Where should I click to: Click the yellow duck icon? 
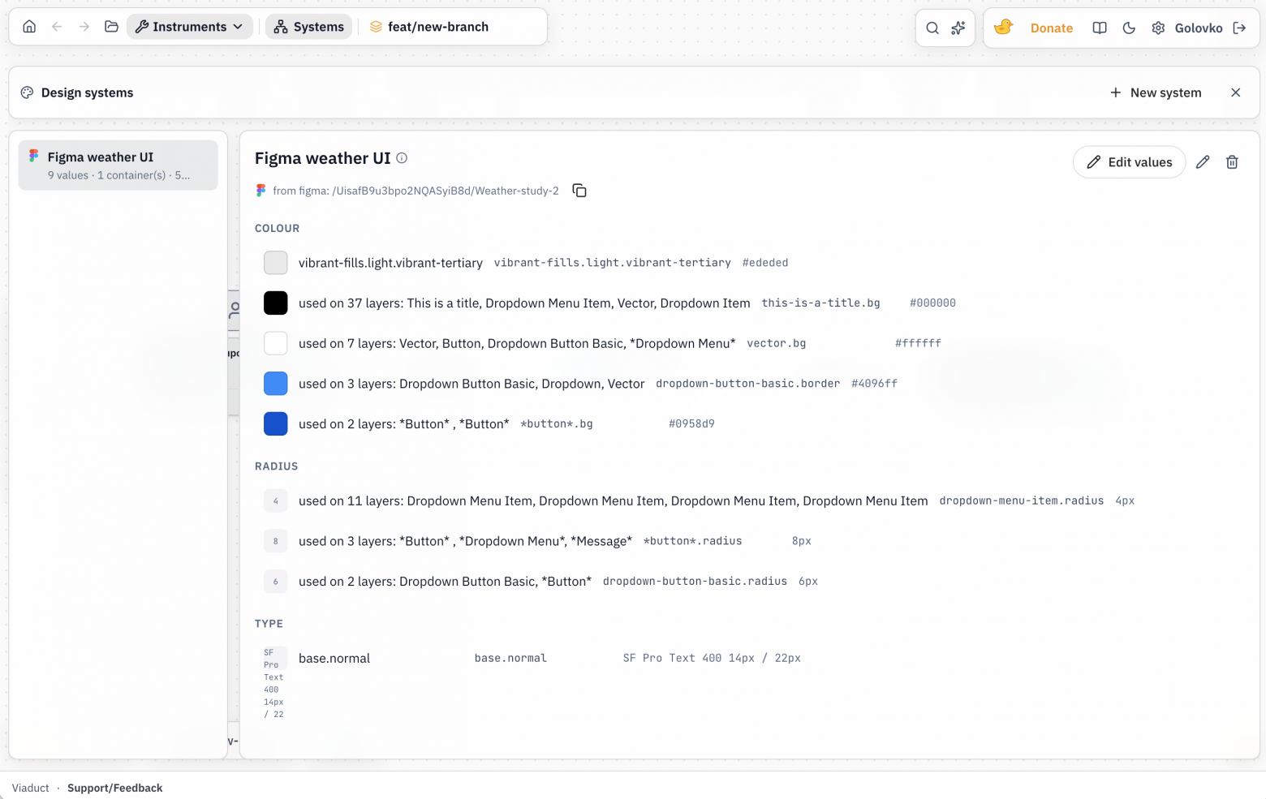[x=1004, y=27]
